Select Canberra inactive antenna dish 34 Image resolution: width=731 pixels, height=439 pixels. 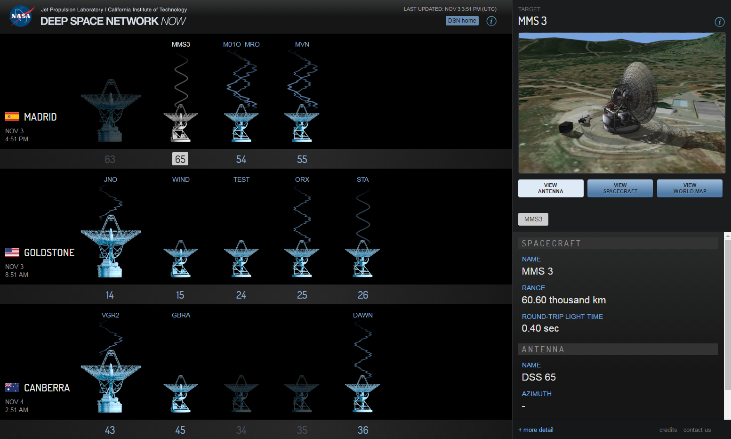(241, 394)
